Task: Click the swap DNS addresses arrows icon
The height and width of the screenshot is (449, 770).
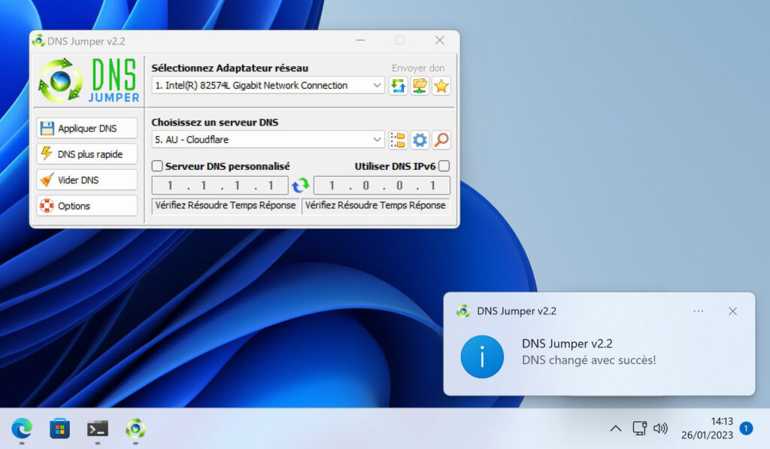Action: 301,186
